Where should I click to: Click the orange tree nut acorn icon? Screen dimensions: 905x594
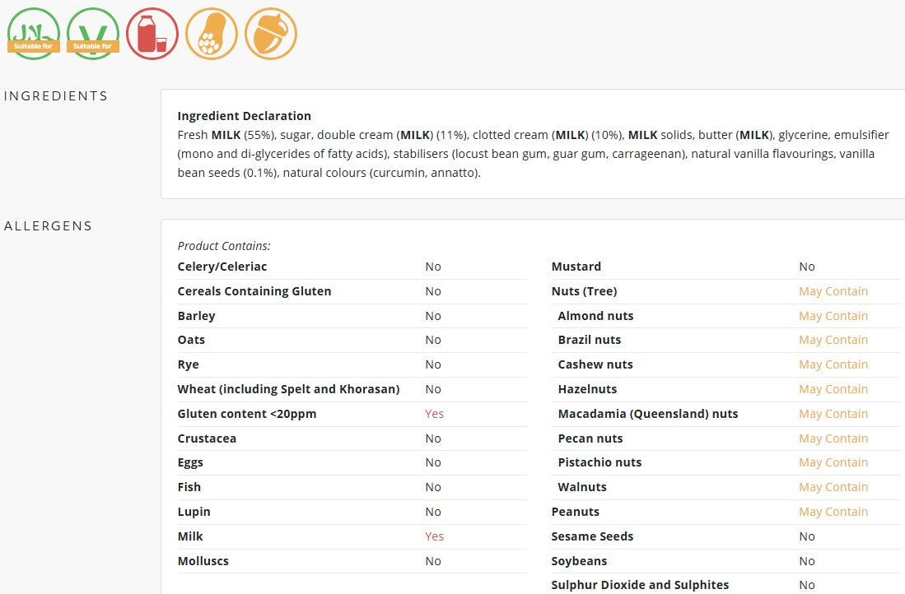coord(271,34)
